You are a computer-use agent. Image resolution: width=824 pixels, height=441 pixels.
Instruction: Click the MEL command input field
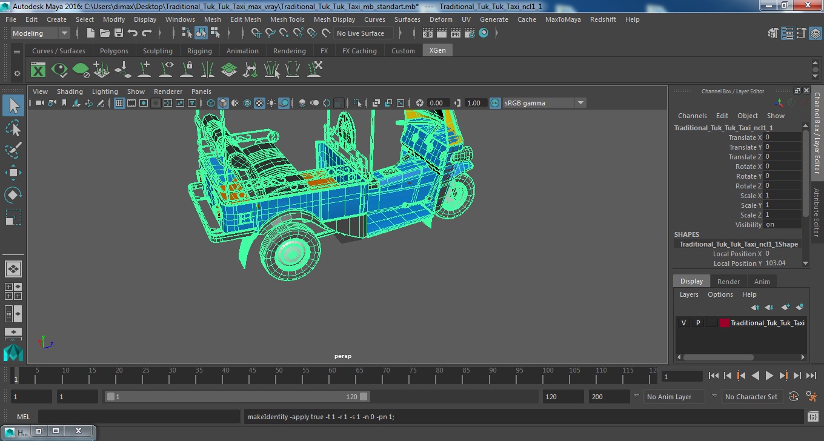[139, 417]
